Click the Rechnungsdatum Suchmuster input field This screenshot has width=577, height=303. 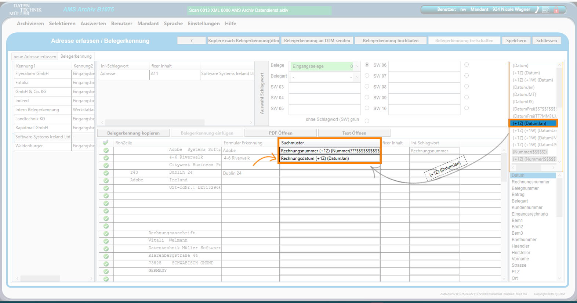(x=330, y=159)
